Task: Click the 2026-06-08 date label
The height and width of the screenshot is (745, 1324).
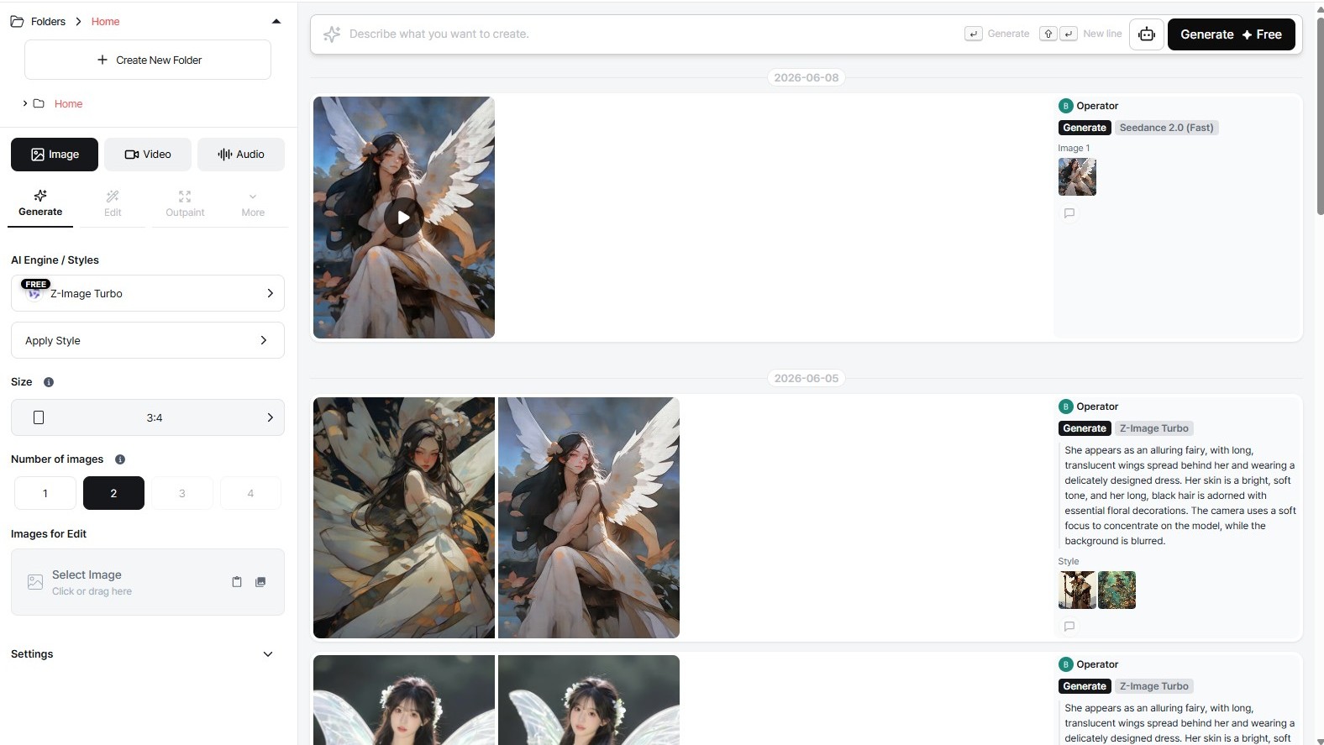Action: pyautogui.click(x=806, y=77)
